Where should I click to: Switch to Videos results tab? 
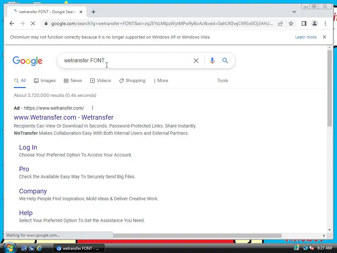pos(100,80)
